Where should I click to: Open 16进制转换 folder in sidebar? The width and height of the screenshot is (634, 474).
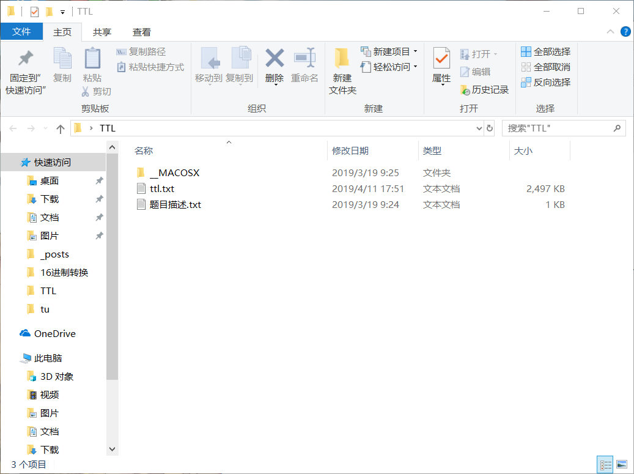(x=64, y=273)
